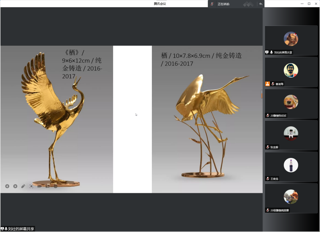Screen dimensions: 320x232
Task: Select 王俊龙's participant avatar
Action: pyautogui.click(x=291, y=165)
